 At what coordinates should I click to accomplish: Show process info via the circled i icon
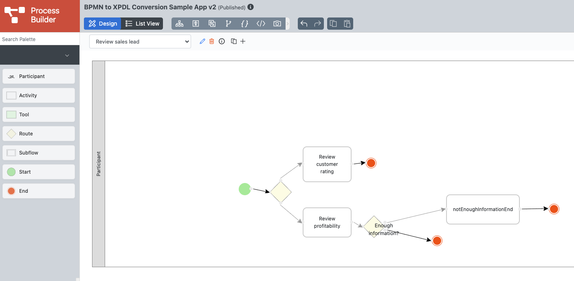tap(222, 41)
